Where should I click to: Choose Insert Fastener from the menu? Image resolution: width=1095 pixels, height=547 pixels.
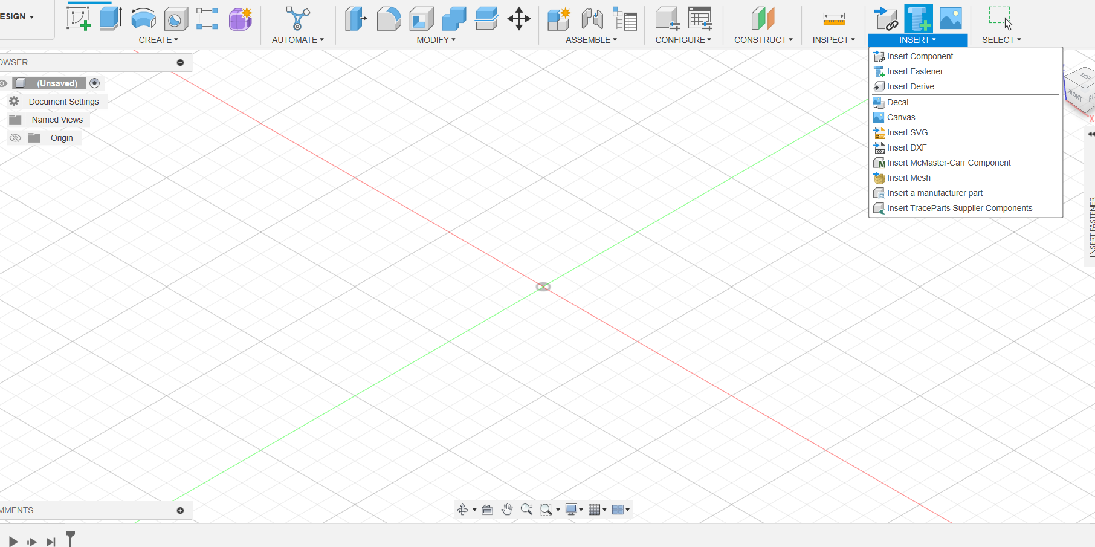pyautogui.click(x=965, y=71)
